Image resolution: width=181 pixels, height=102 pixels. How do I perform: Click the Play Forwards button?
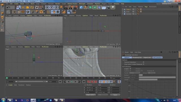pyautogui.click(x=72, y=82)
